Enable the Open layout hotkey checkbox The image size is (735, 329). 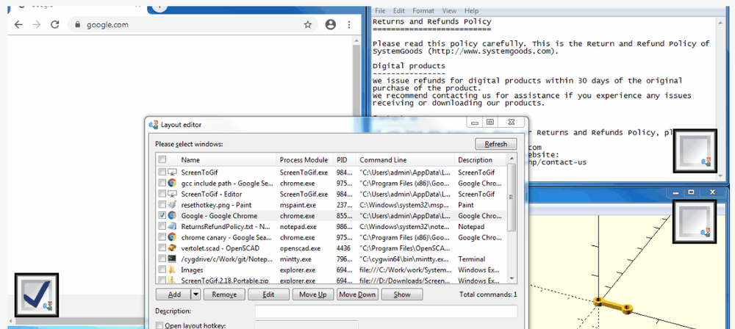[x=159, y=326]
